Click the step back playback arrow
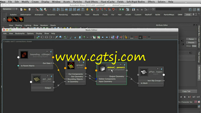The height and width of the screenshot is (113, 201). pyautogui.click(x=181, y=97)
